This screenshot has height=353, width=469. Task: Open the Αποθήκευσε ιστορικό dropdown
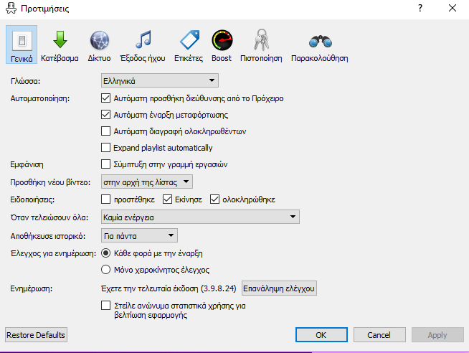pyautogui.click(x=139, y=236)
